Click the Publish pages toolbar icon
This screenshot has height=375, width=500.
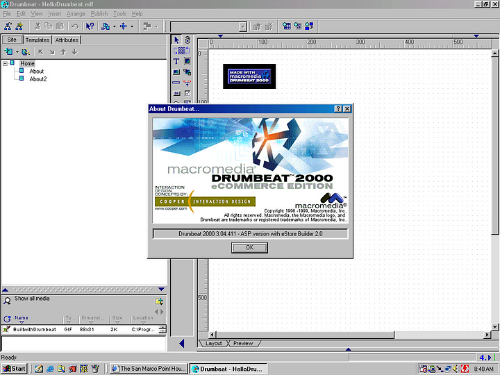[x=106, y=26]
